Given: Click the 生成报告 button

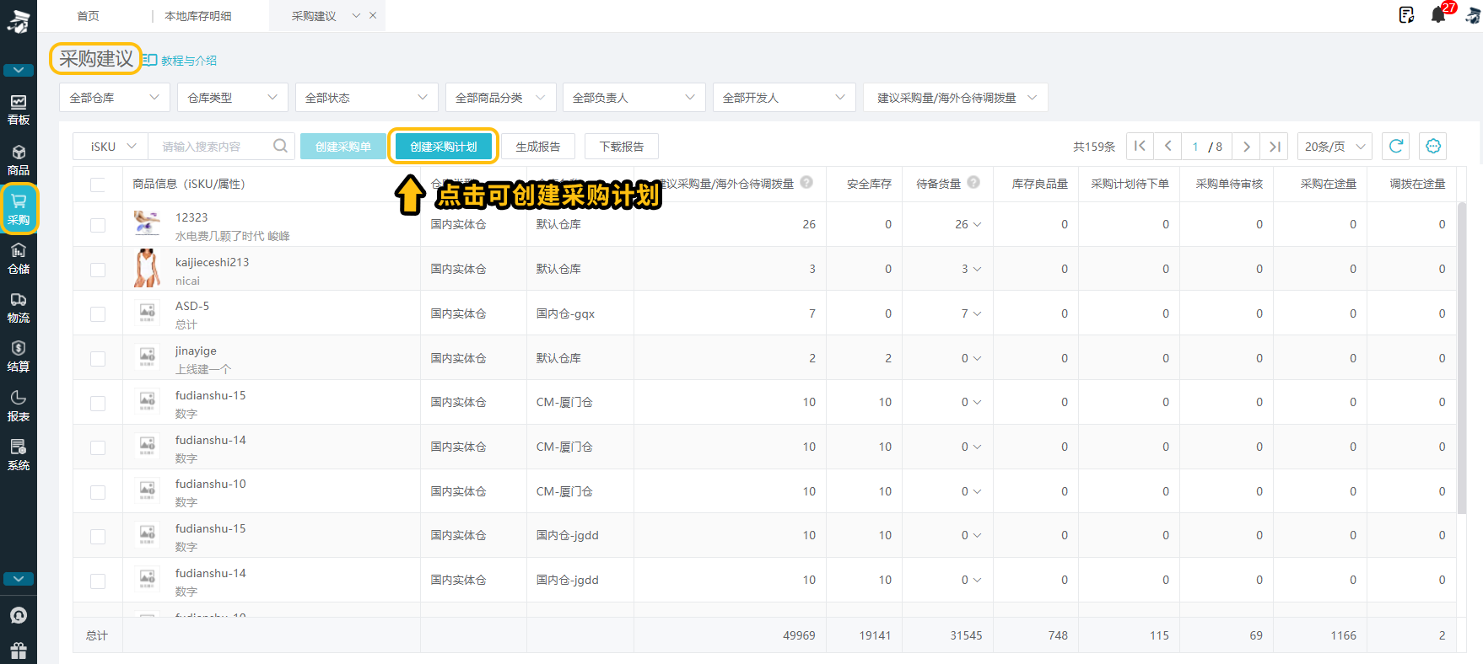Looking at the screenshot, I should pyautogui.click(x=538, y=146).
